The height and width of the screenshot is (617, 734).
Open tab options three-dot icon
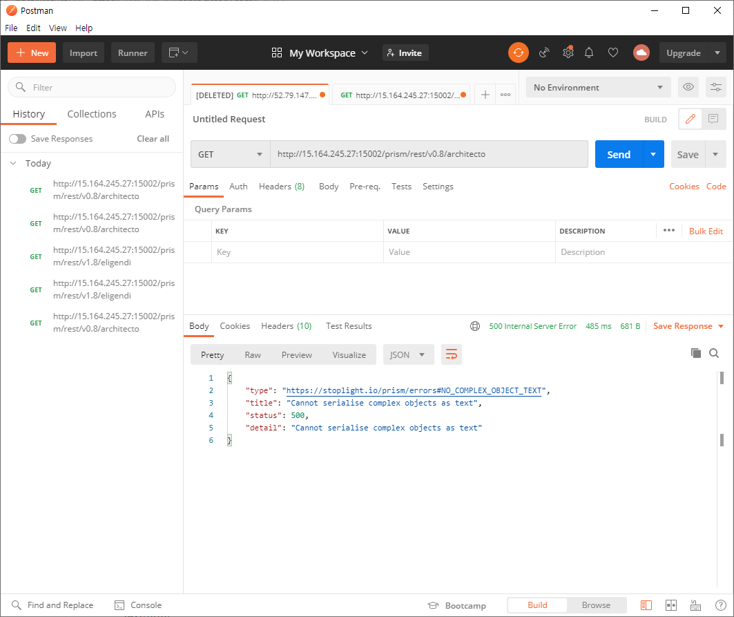505,95
